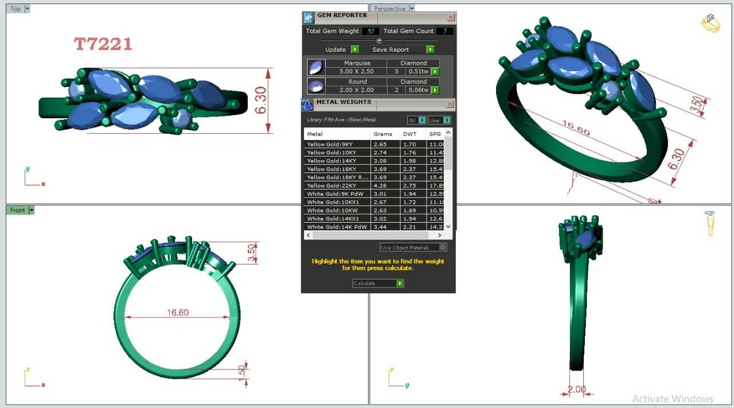The width and height of the screenshot is (734, 408).
Task: Click the gold ring icon in Perspective view
Action: pyautogui.click(x=710, y=24)
